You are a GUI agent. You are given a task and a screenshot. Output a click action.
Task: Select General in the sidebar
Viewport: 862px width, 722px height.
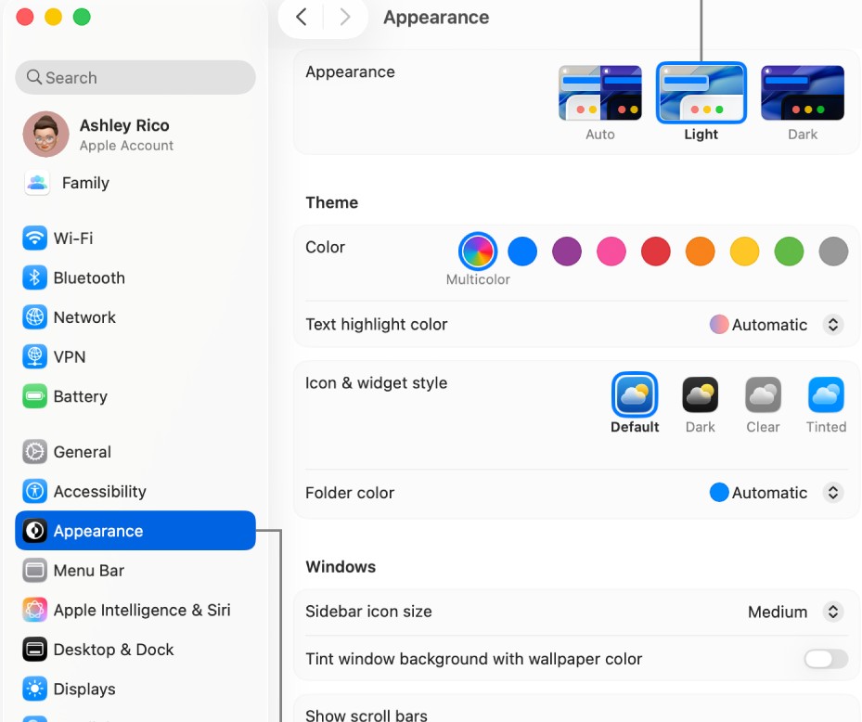tap(82, 453)
